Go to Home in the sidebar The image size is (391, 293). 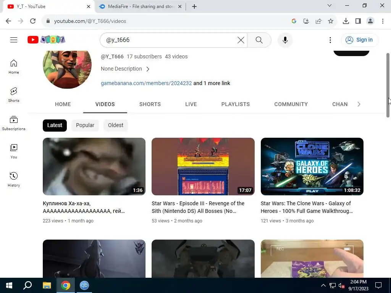click(x=14, y=67)
